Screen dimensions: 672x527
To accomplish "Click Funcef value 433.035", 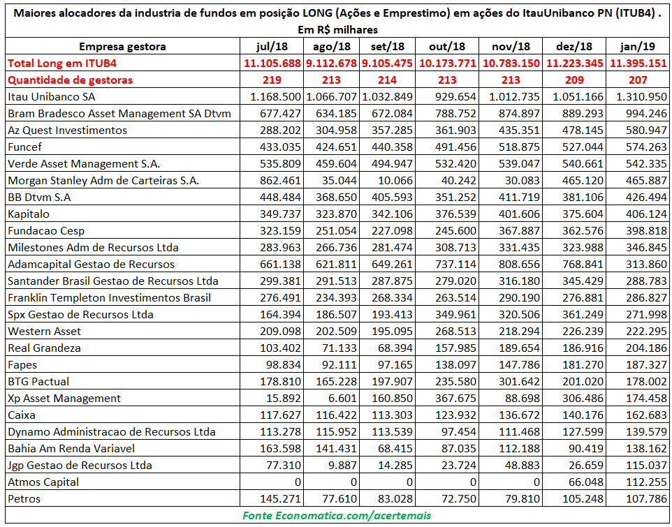I will coord(280,147).
